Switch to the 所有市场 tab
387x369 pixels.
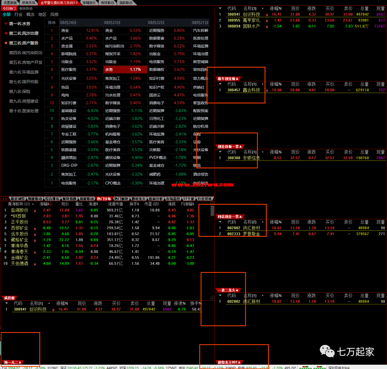[x=28, y=3]
